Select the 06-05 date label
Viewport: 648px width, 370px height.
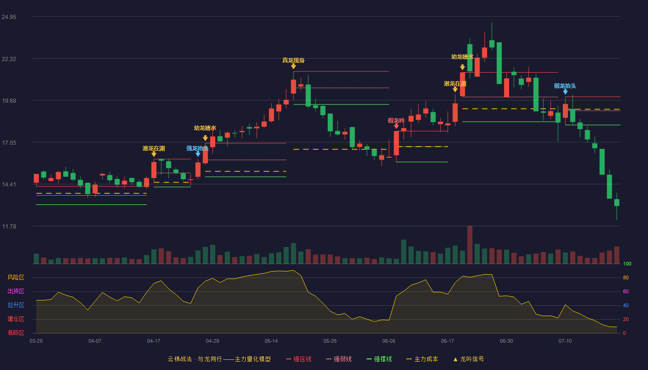(389, 341)
